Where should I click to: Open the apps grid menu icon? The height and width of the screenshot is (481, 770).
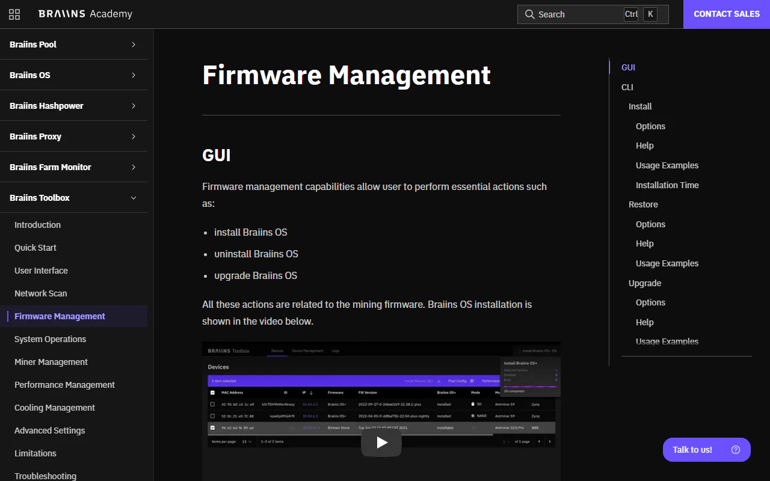pyautogui.click(x=14, y=14)
